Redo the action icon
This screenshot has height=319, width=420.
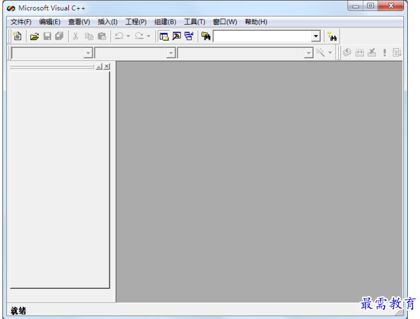point(140,36)
